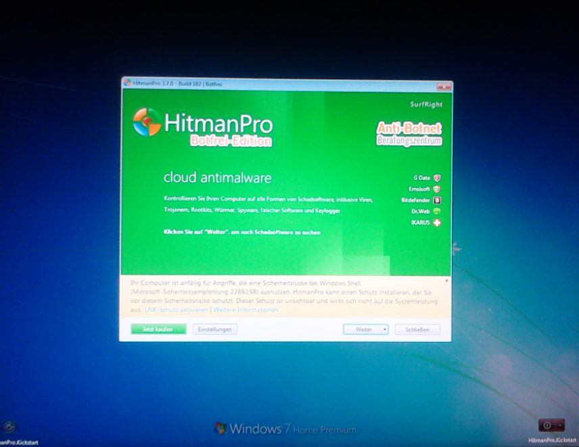Open shutdown options arrow next to power button
Viewport: 579px width, 447px height.
(561, 425)
